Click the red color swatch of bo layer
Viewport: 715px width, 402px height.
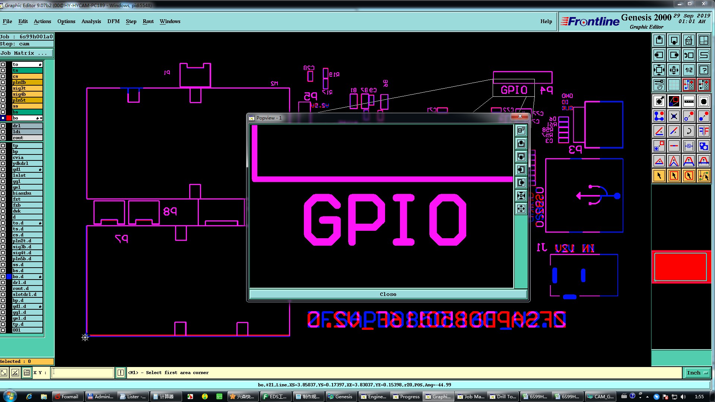coord(9,118)
